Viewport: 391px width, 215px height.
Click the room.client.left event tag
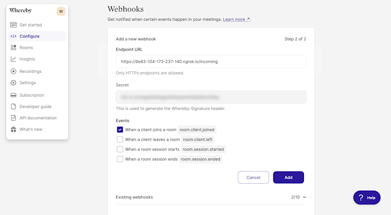tap(198, 140)
